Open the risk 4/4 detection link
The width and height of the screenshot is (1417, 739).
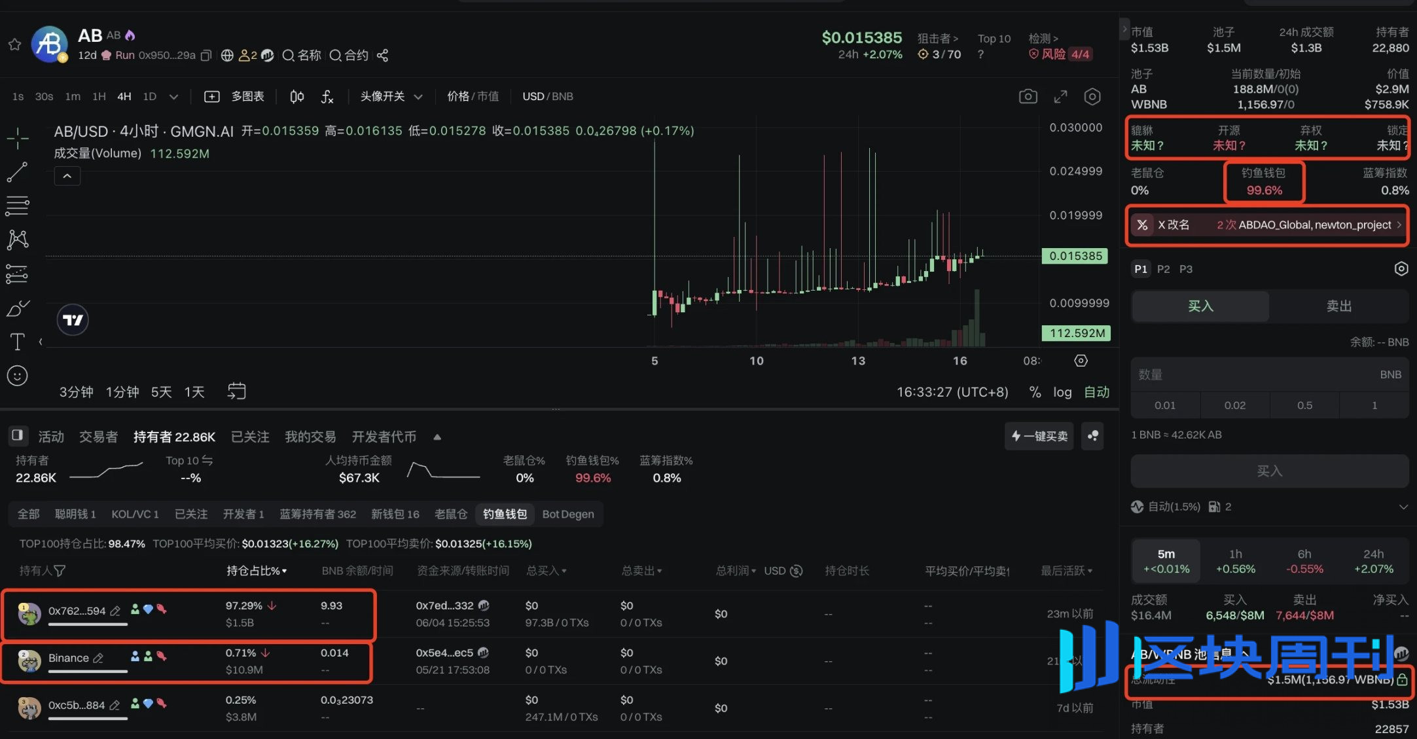(1060, 54)
